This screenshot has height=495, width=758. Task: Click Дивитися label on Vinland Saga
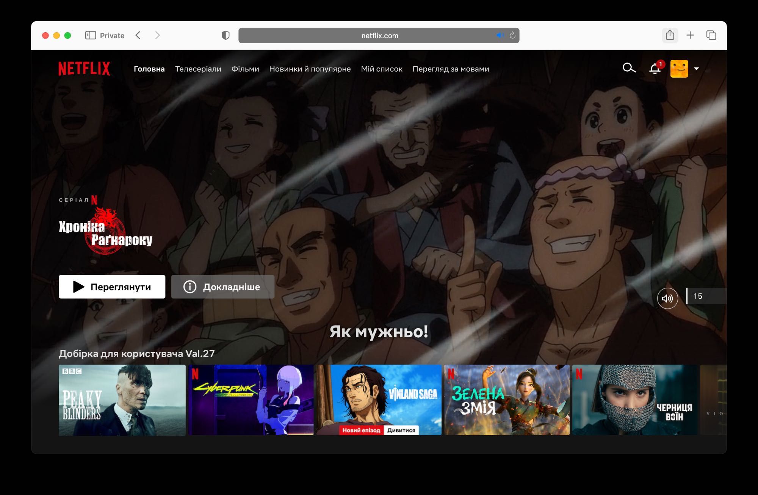(401, 430)
